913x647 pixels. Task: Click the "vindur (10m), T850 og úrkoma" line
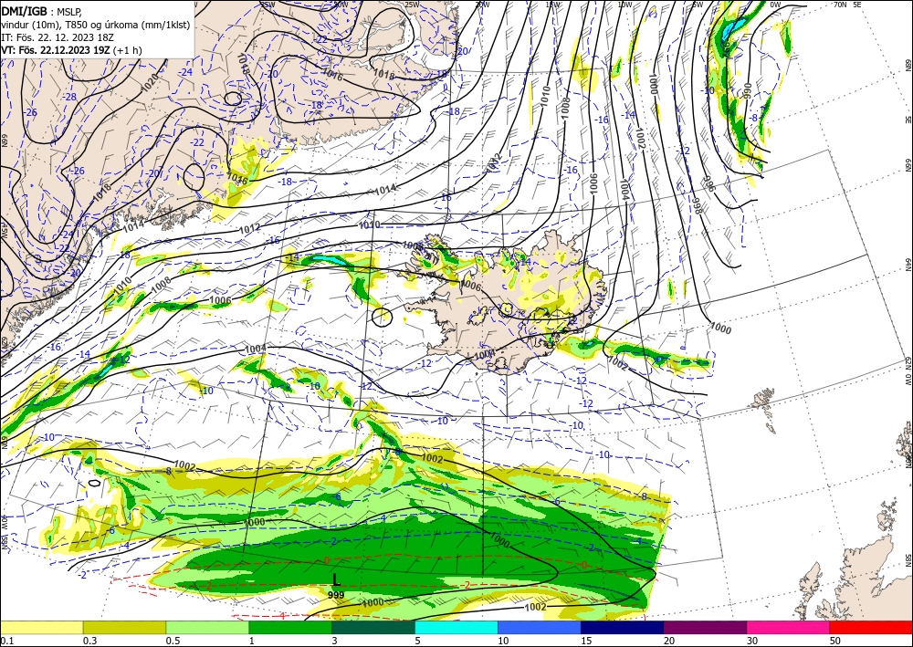96,25
